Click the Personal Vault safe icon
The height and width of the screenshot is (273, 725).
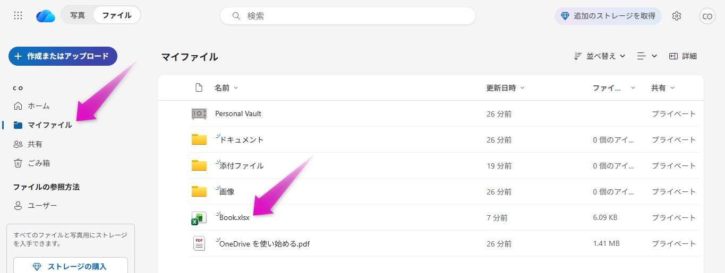pos(199,113)
